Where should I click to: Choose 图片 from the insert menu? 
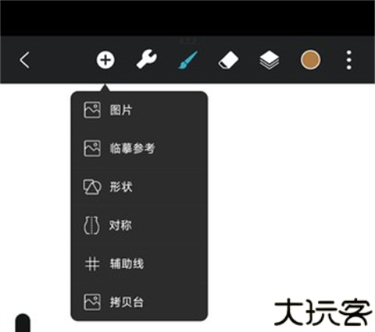[139, 110]
